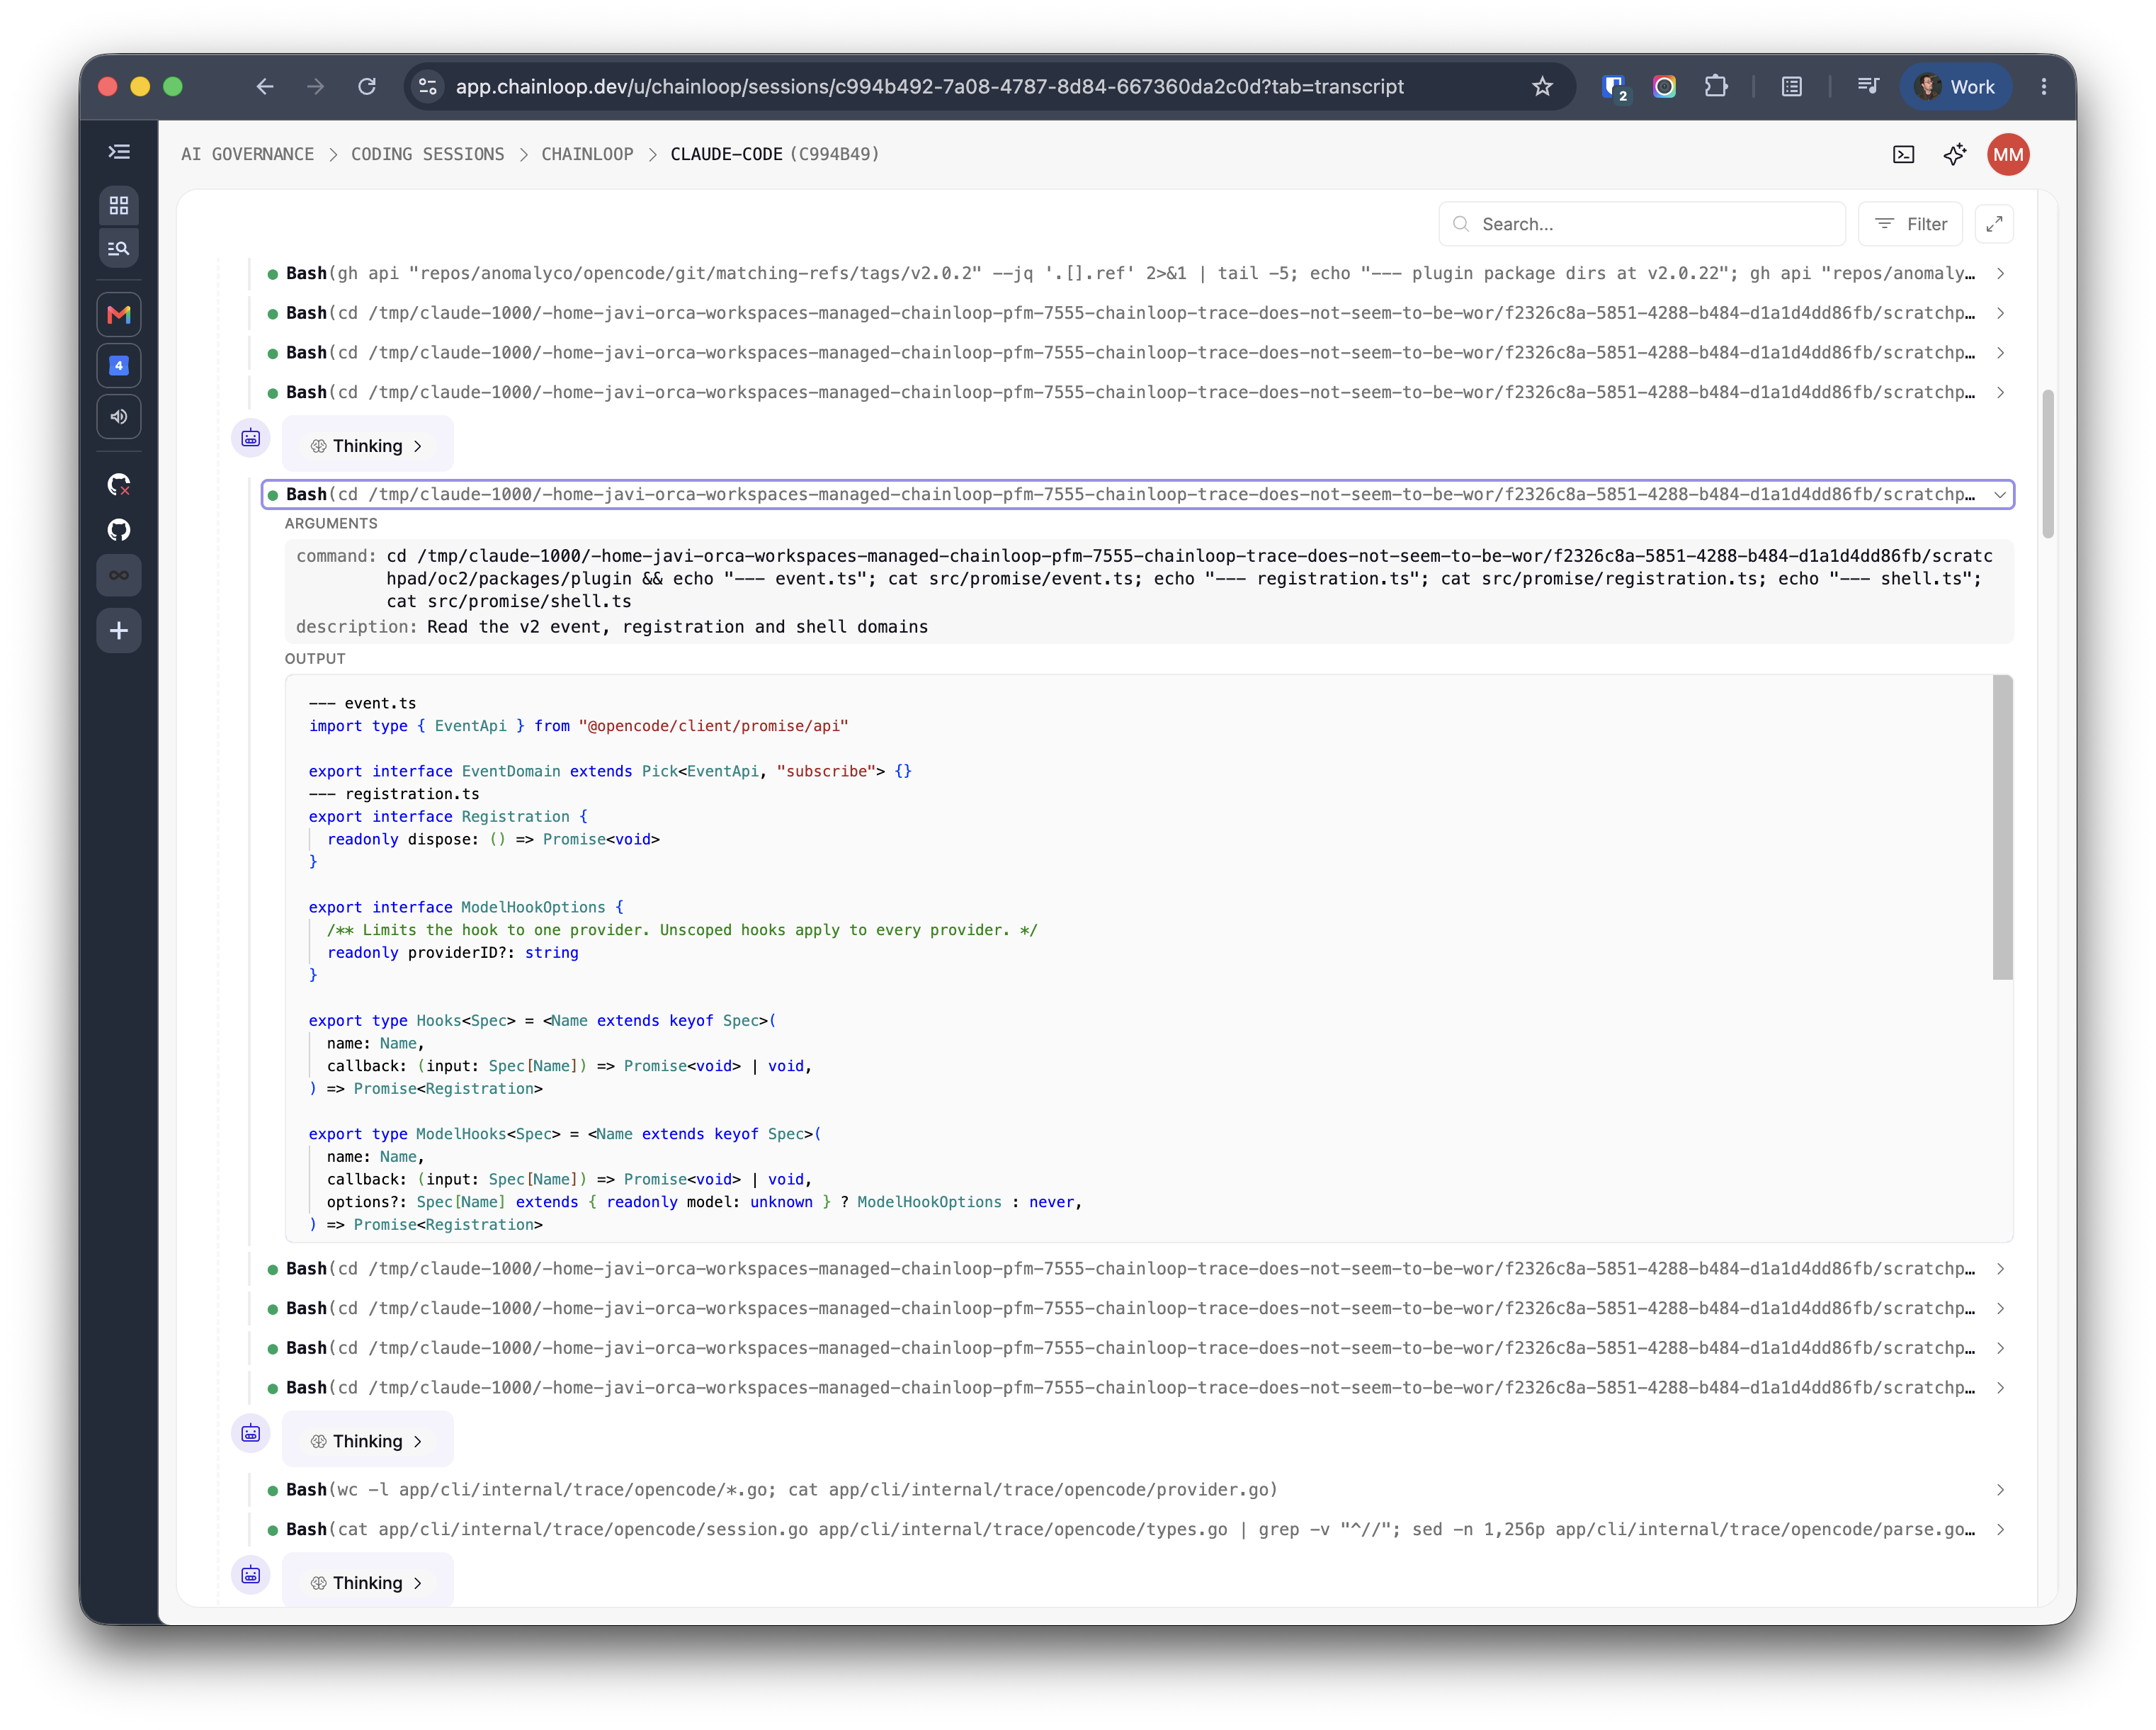This screenshot has width=2156, height=1730.
Task: Click the expand fullscreen arrows button
Action: [1993, 224]
